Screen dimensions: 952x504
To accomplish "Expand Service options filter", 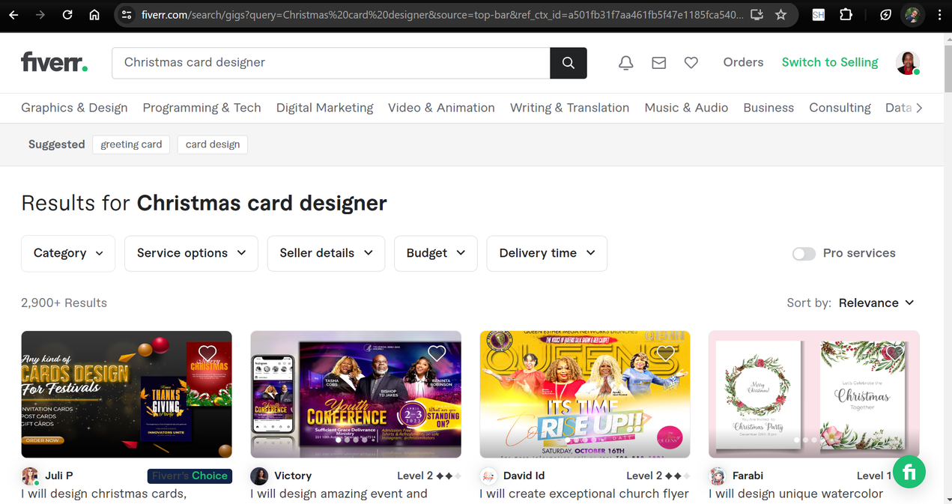I will click(191, 253).
